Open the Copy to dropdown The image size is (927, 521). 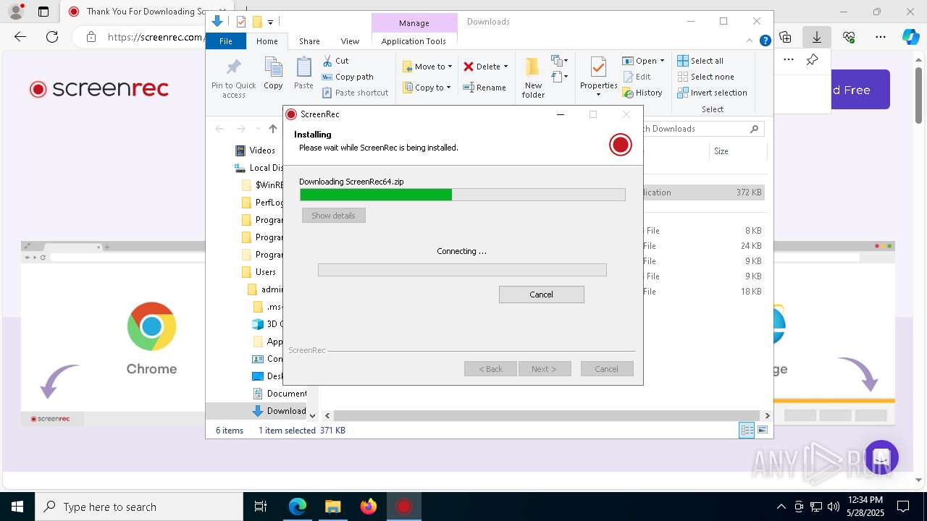click(x=427, y=88)
